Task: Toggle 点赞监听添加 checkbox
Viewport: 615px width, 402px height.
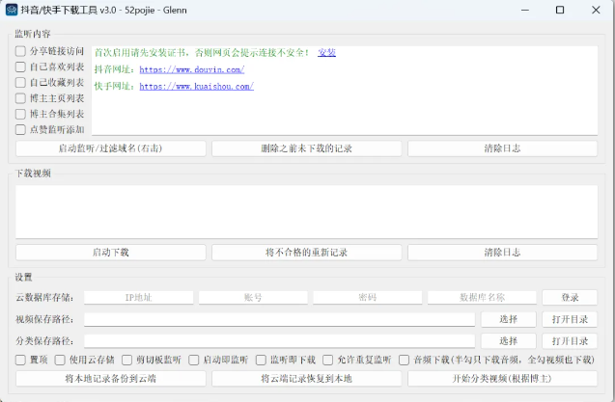Action: click(20, 130)
